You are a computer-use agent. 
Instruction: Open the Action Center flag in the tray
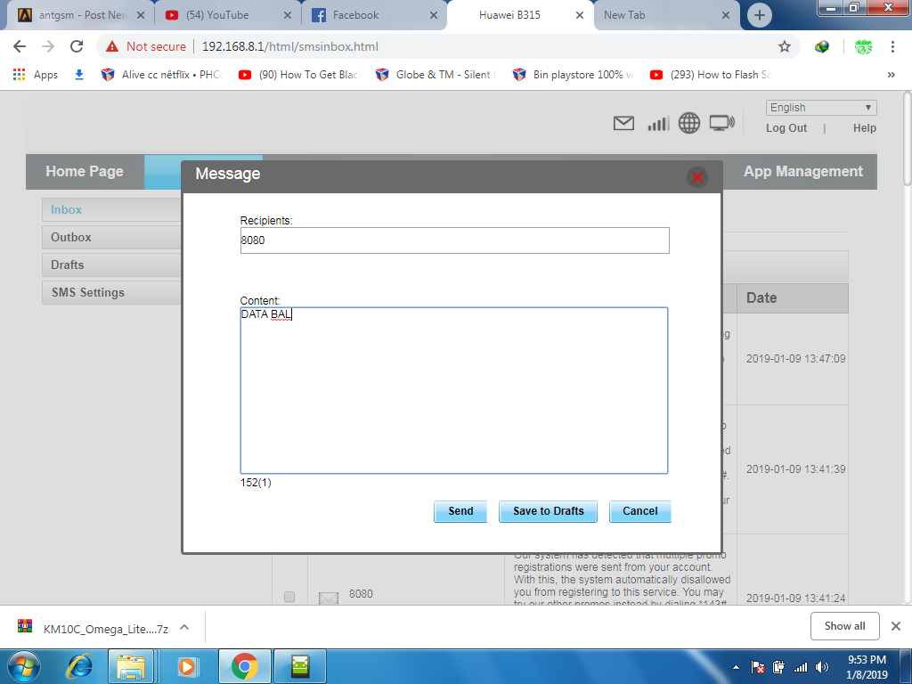coord(757,667)
